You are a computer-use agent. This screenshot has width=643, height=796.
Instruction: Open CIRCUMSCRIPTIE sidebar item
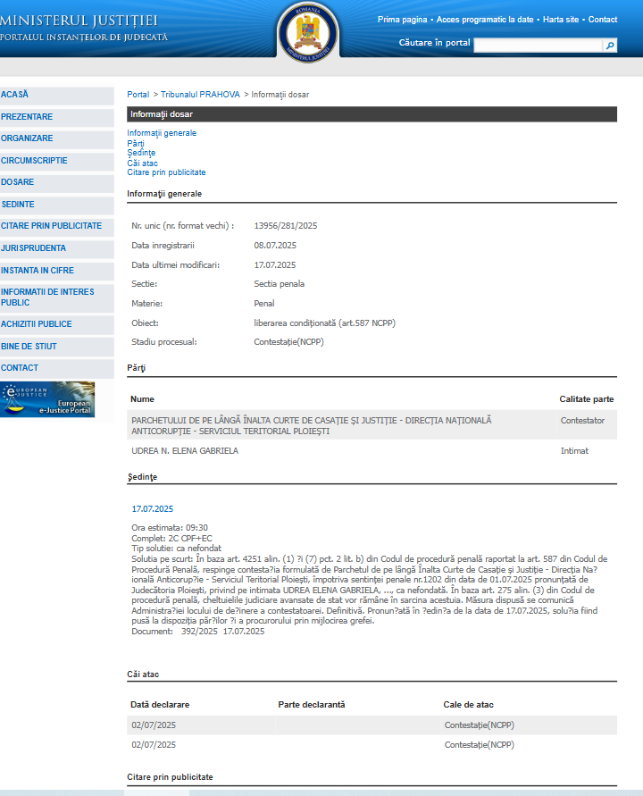(57, 161)
